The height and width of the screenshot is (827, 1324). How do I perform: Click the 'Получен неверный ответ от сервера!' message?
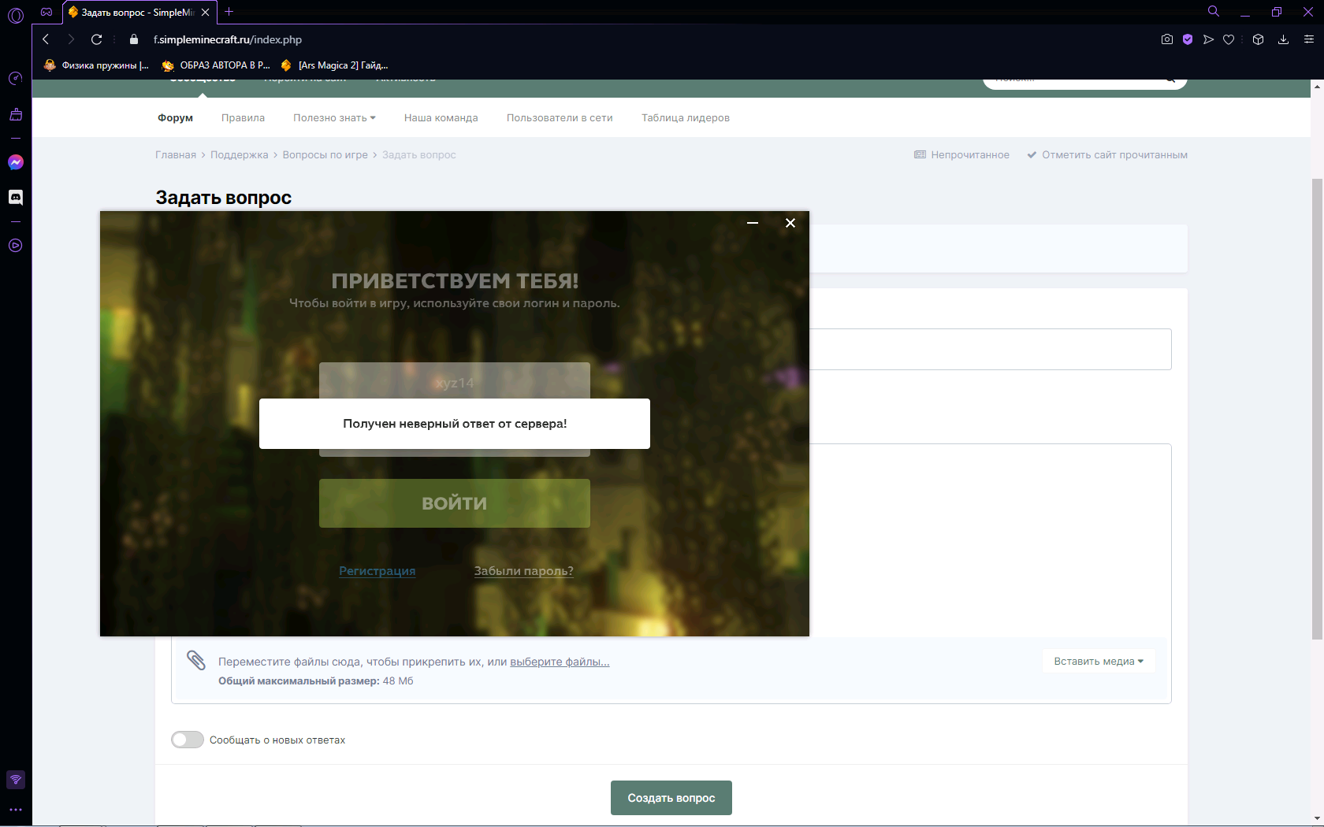point(455,424)
